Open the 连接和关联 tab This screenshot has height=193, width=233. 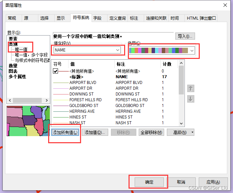click(156, 18)
